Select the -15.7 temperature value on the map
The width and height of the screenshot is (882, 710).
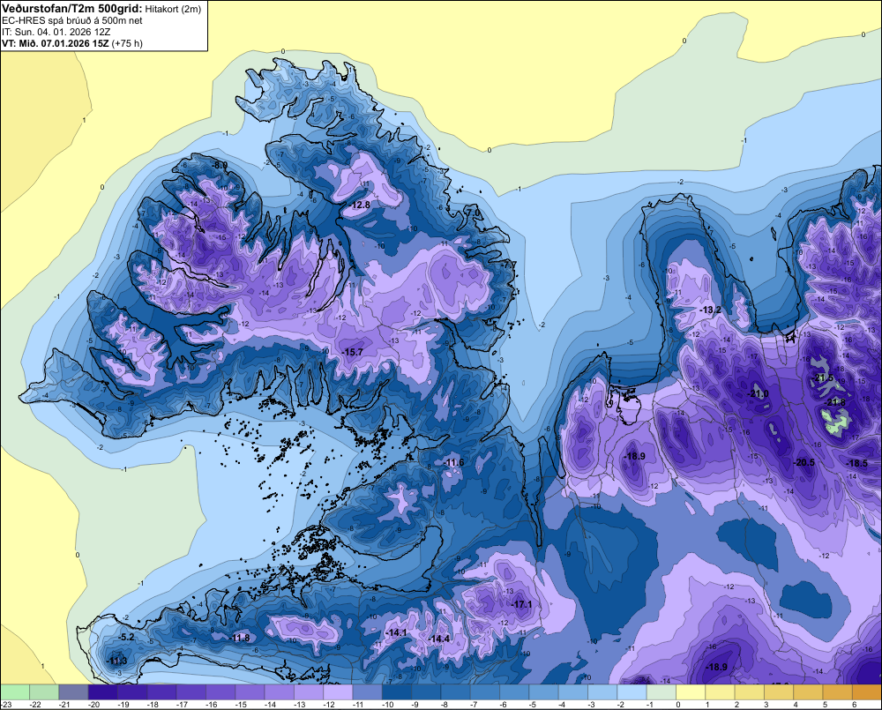[353, 352]
